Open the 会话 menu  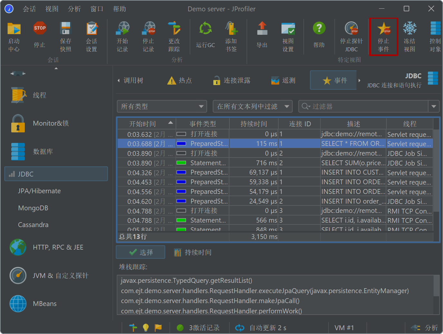[30, 9]
